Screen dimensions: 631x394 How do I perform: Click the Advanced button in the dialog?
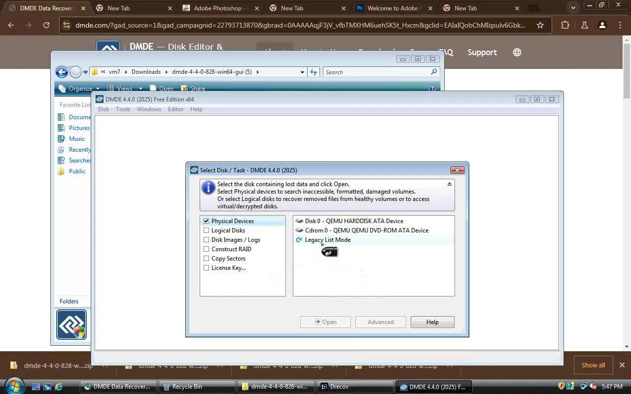tap(381, 322)
